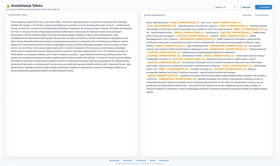Focus the Oryginalny Tekst input area

(71, 85)
